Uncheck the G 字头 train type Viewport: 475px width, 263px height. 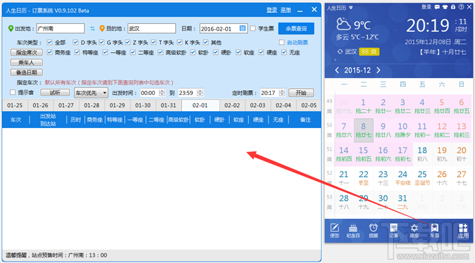pos(102,43)
